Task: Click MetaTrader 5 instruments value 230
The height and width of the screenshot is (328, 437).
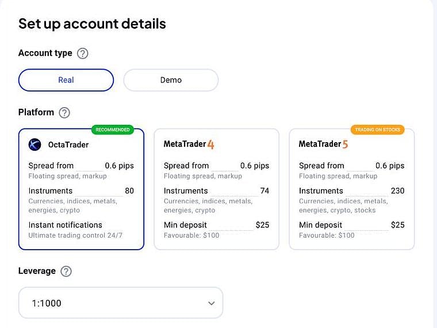Action: pos(397,191)
